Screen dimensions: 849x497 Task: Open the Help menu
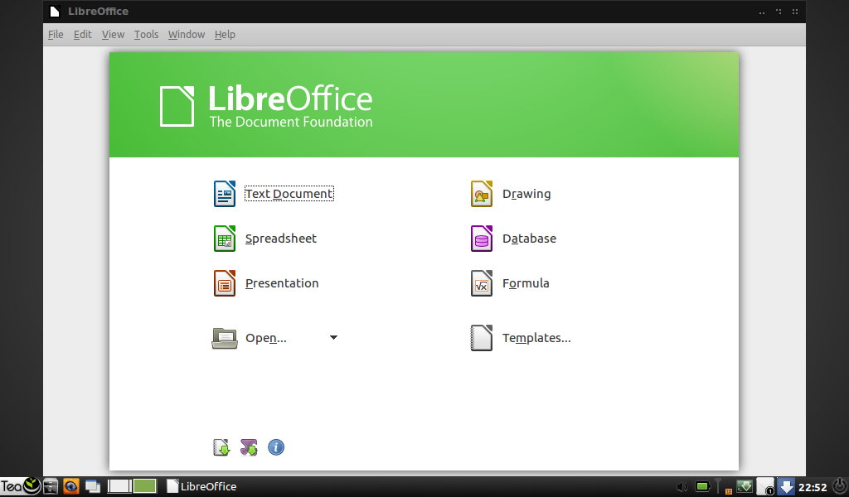tap(225, 35)
